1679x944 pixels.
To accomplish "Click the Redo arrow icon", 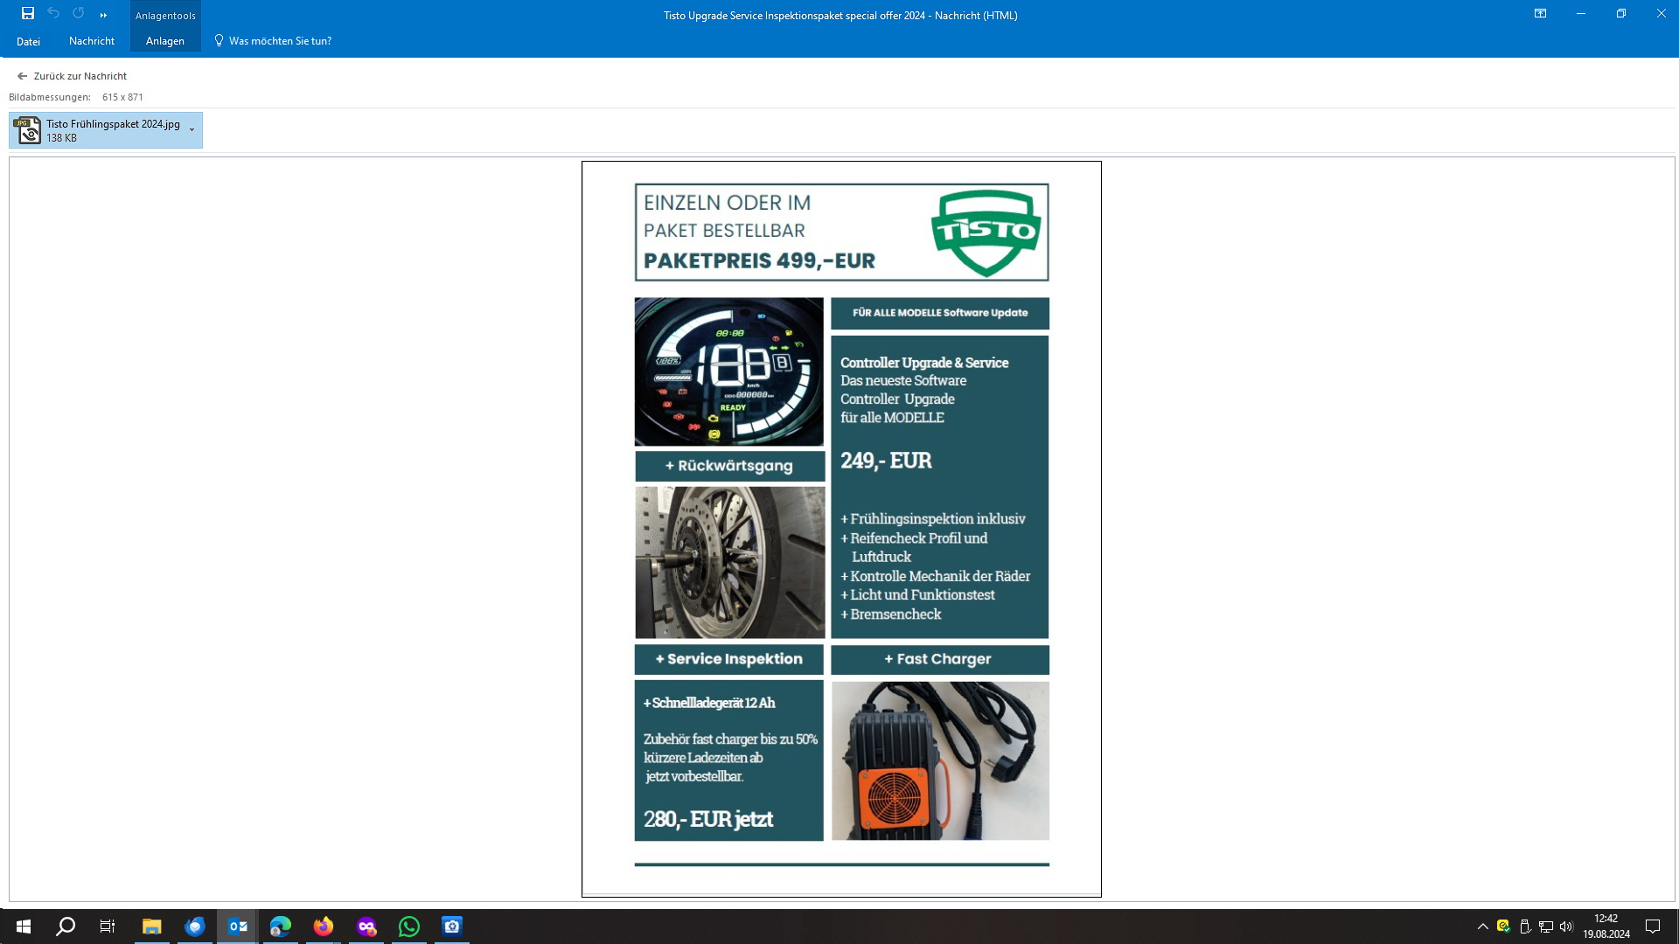I will click(x=79, y=14).
